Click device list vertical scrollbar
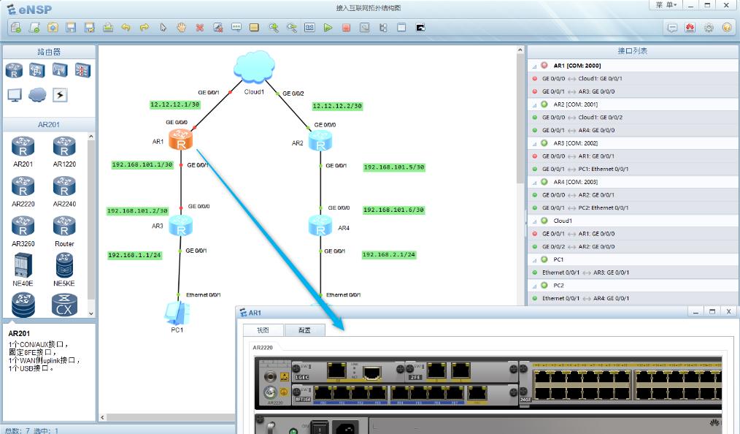 tap(91, 219)
